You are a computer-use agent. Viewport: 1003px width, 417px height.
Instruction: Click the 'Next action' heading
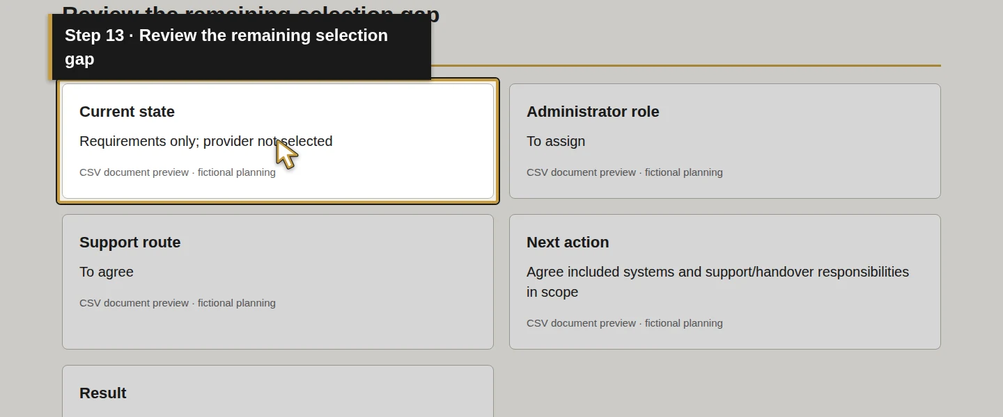(x=568, y=243)
